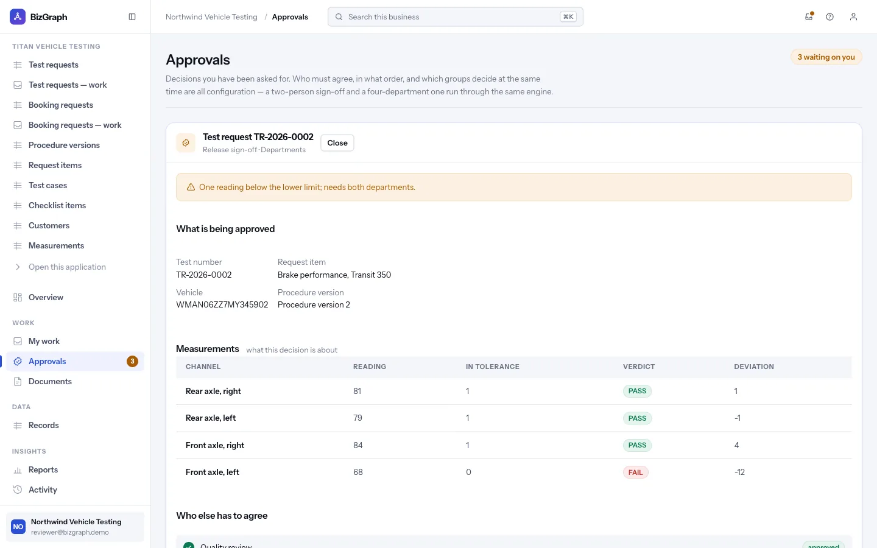Collapse the sidebar panel toggle icon

(x=132, y=17)
